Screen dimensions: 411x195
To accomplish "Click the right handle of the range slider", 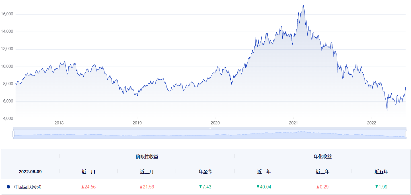I will pyautogui.click(x=406, y=134).
